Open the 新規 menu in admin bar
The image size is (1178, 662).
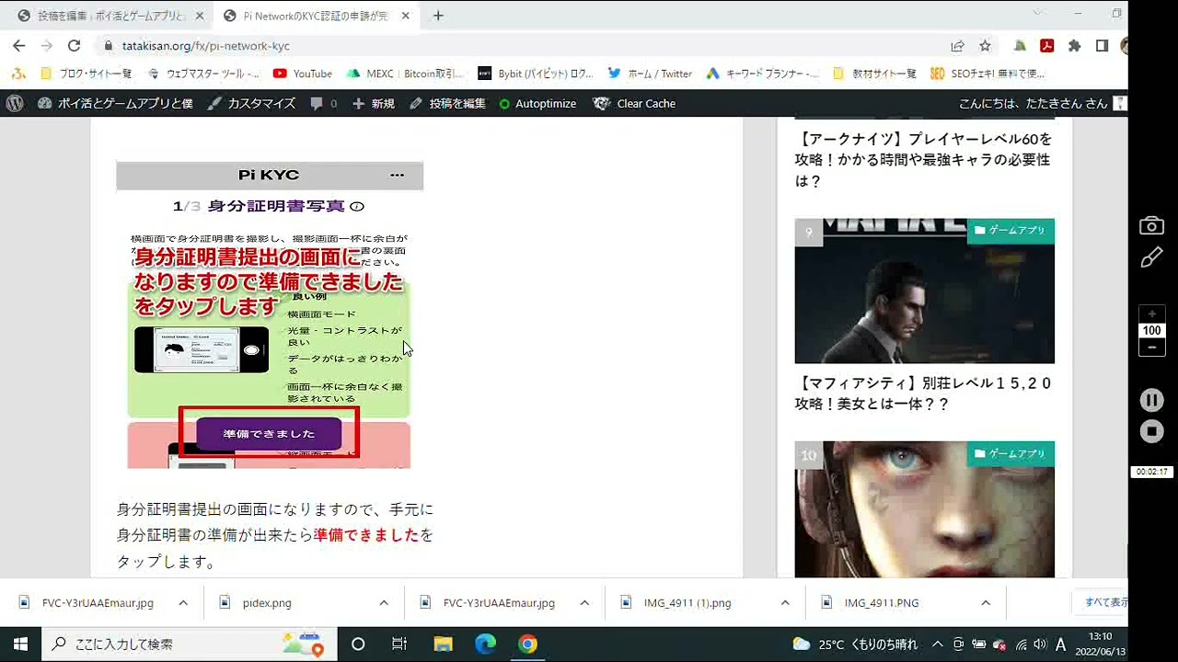(x=374, y=103)
